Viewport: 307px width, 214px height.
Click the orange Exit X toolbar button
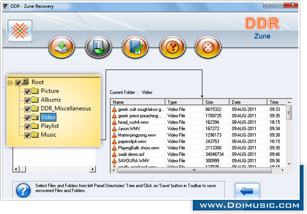click(208, 47)
